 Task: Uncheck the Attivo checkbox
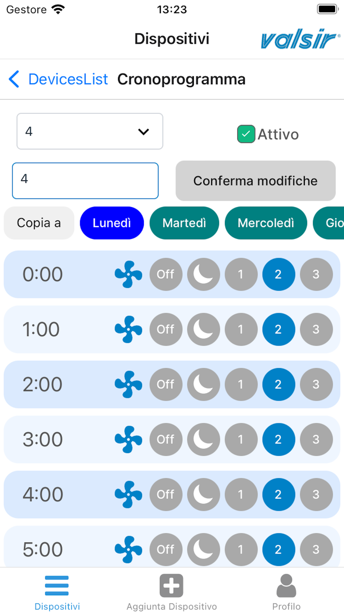click(x=246, y=134)
